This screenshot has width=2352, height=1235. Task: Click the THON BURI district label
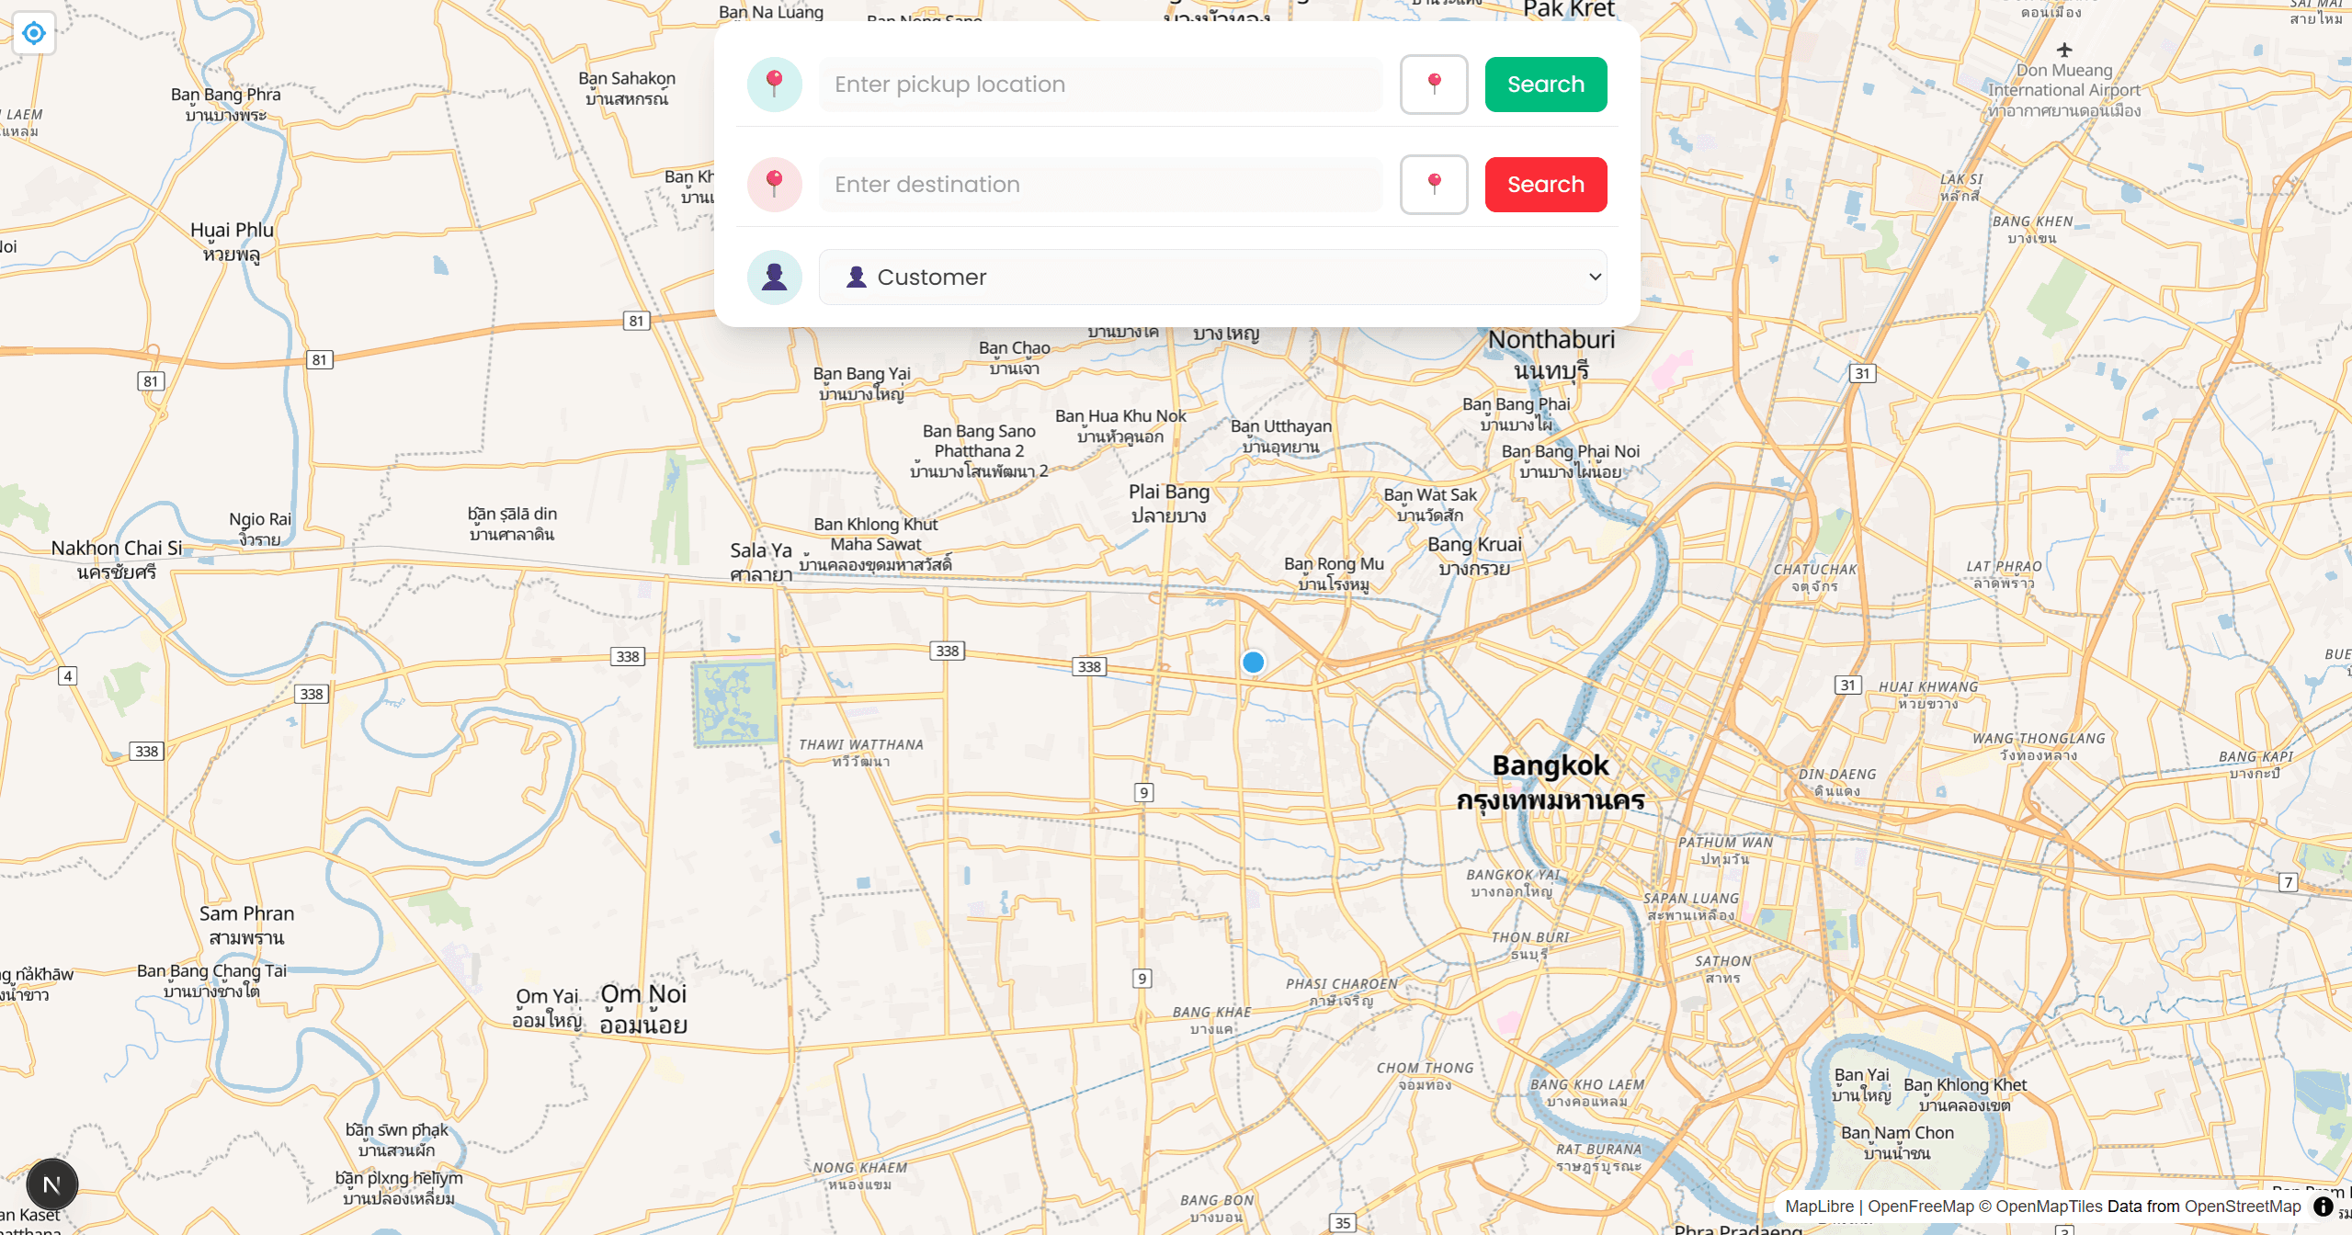(x=1530, y=945)
